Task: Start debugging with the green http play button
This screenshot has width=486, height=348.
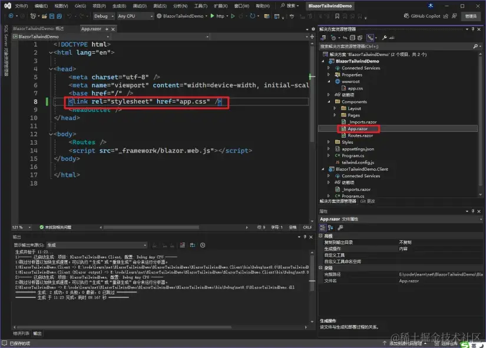Action: pyautogui.click(x=212, y=16)
